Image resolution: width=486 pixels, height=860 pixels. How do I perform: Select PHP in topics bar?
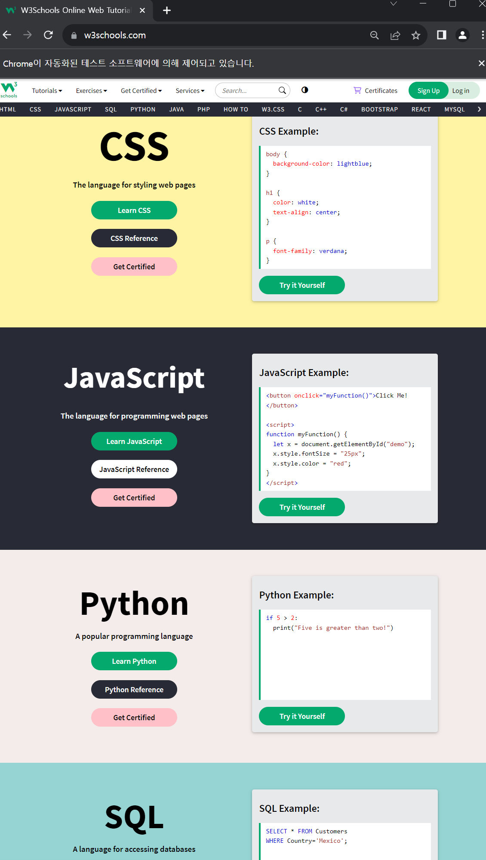(x=203, y=109)
